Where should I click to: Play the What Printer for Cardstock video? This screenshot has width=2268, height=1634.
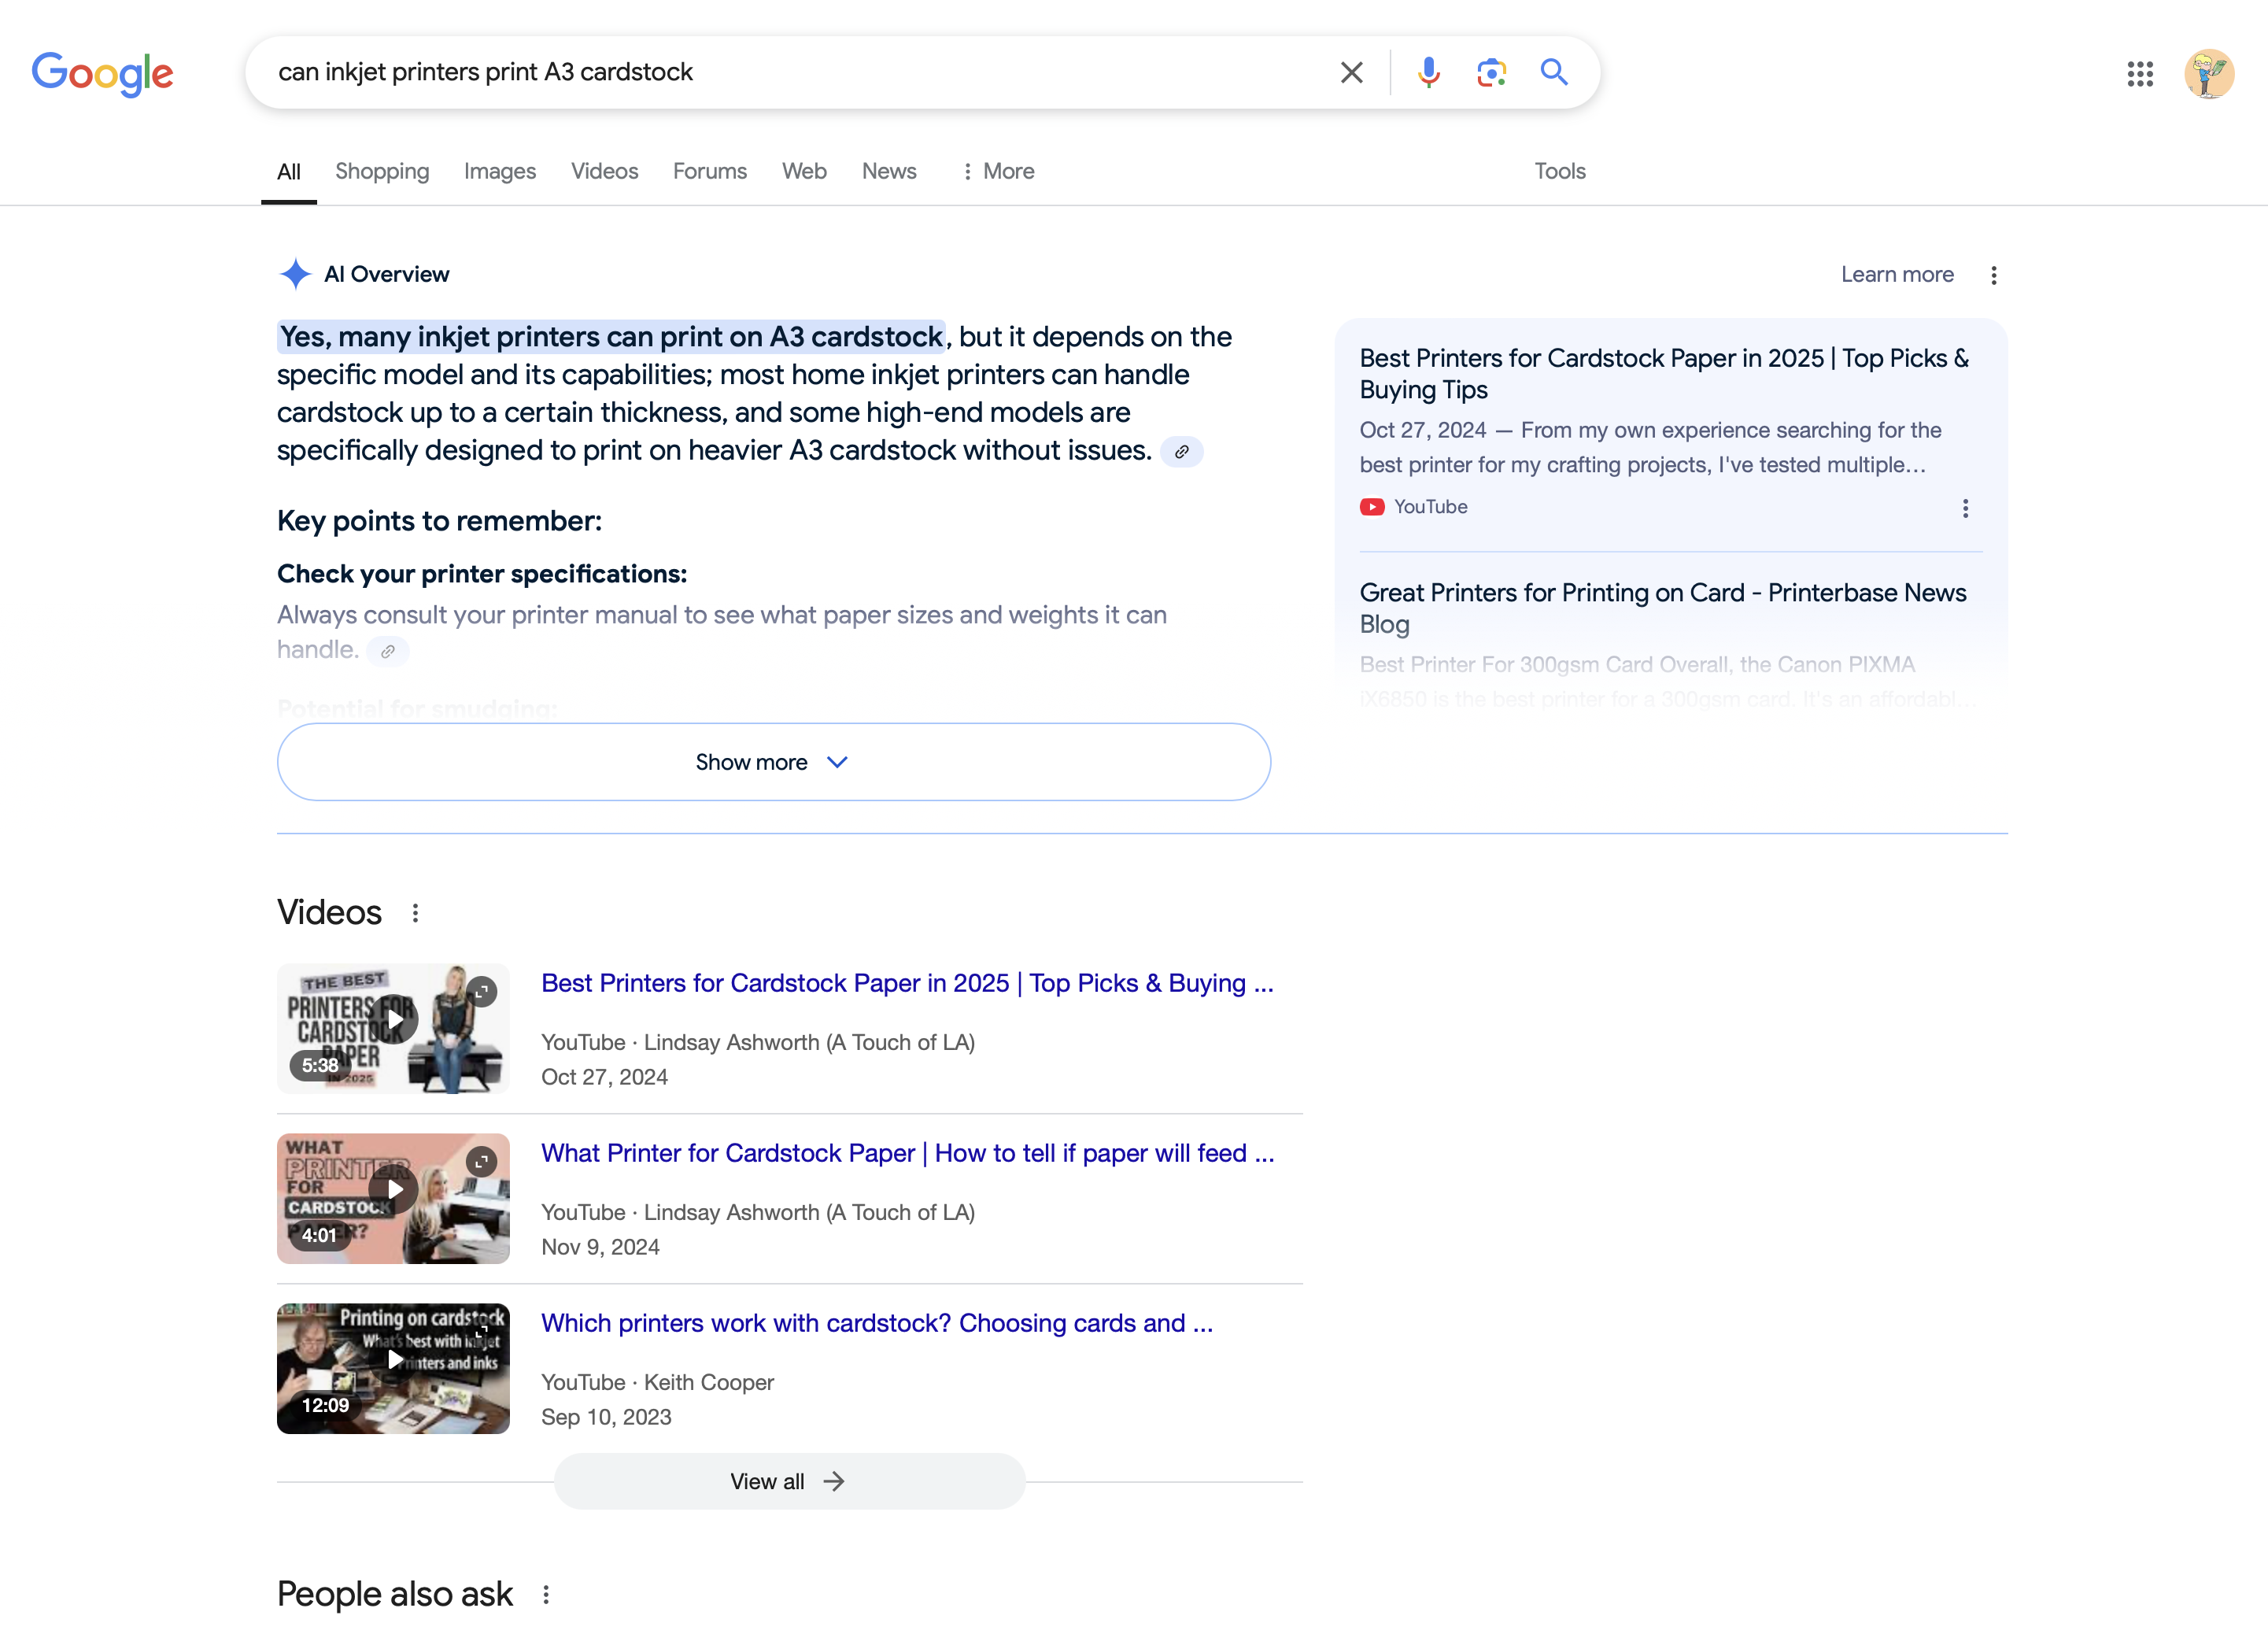click(395, 1190)
